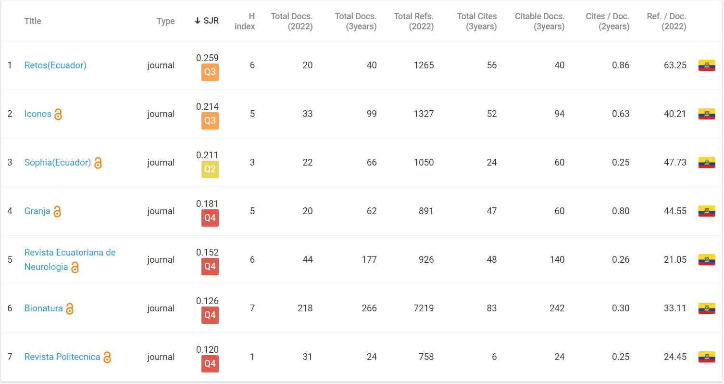Screen dimensions: 724x384
Task: Click the Ecuador flag in the Retos(Ecuador) row
Action: 707,65
